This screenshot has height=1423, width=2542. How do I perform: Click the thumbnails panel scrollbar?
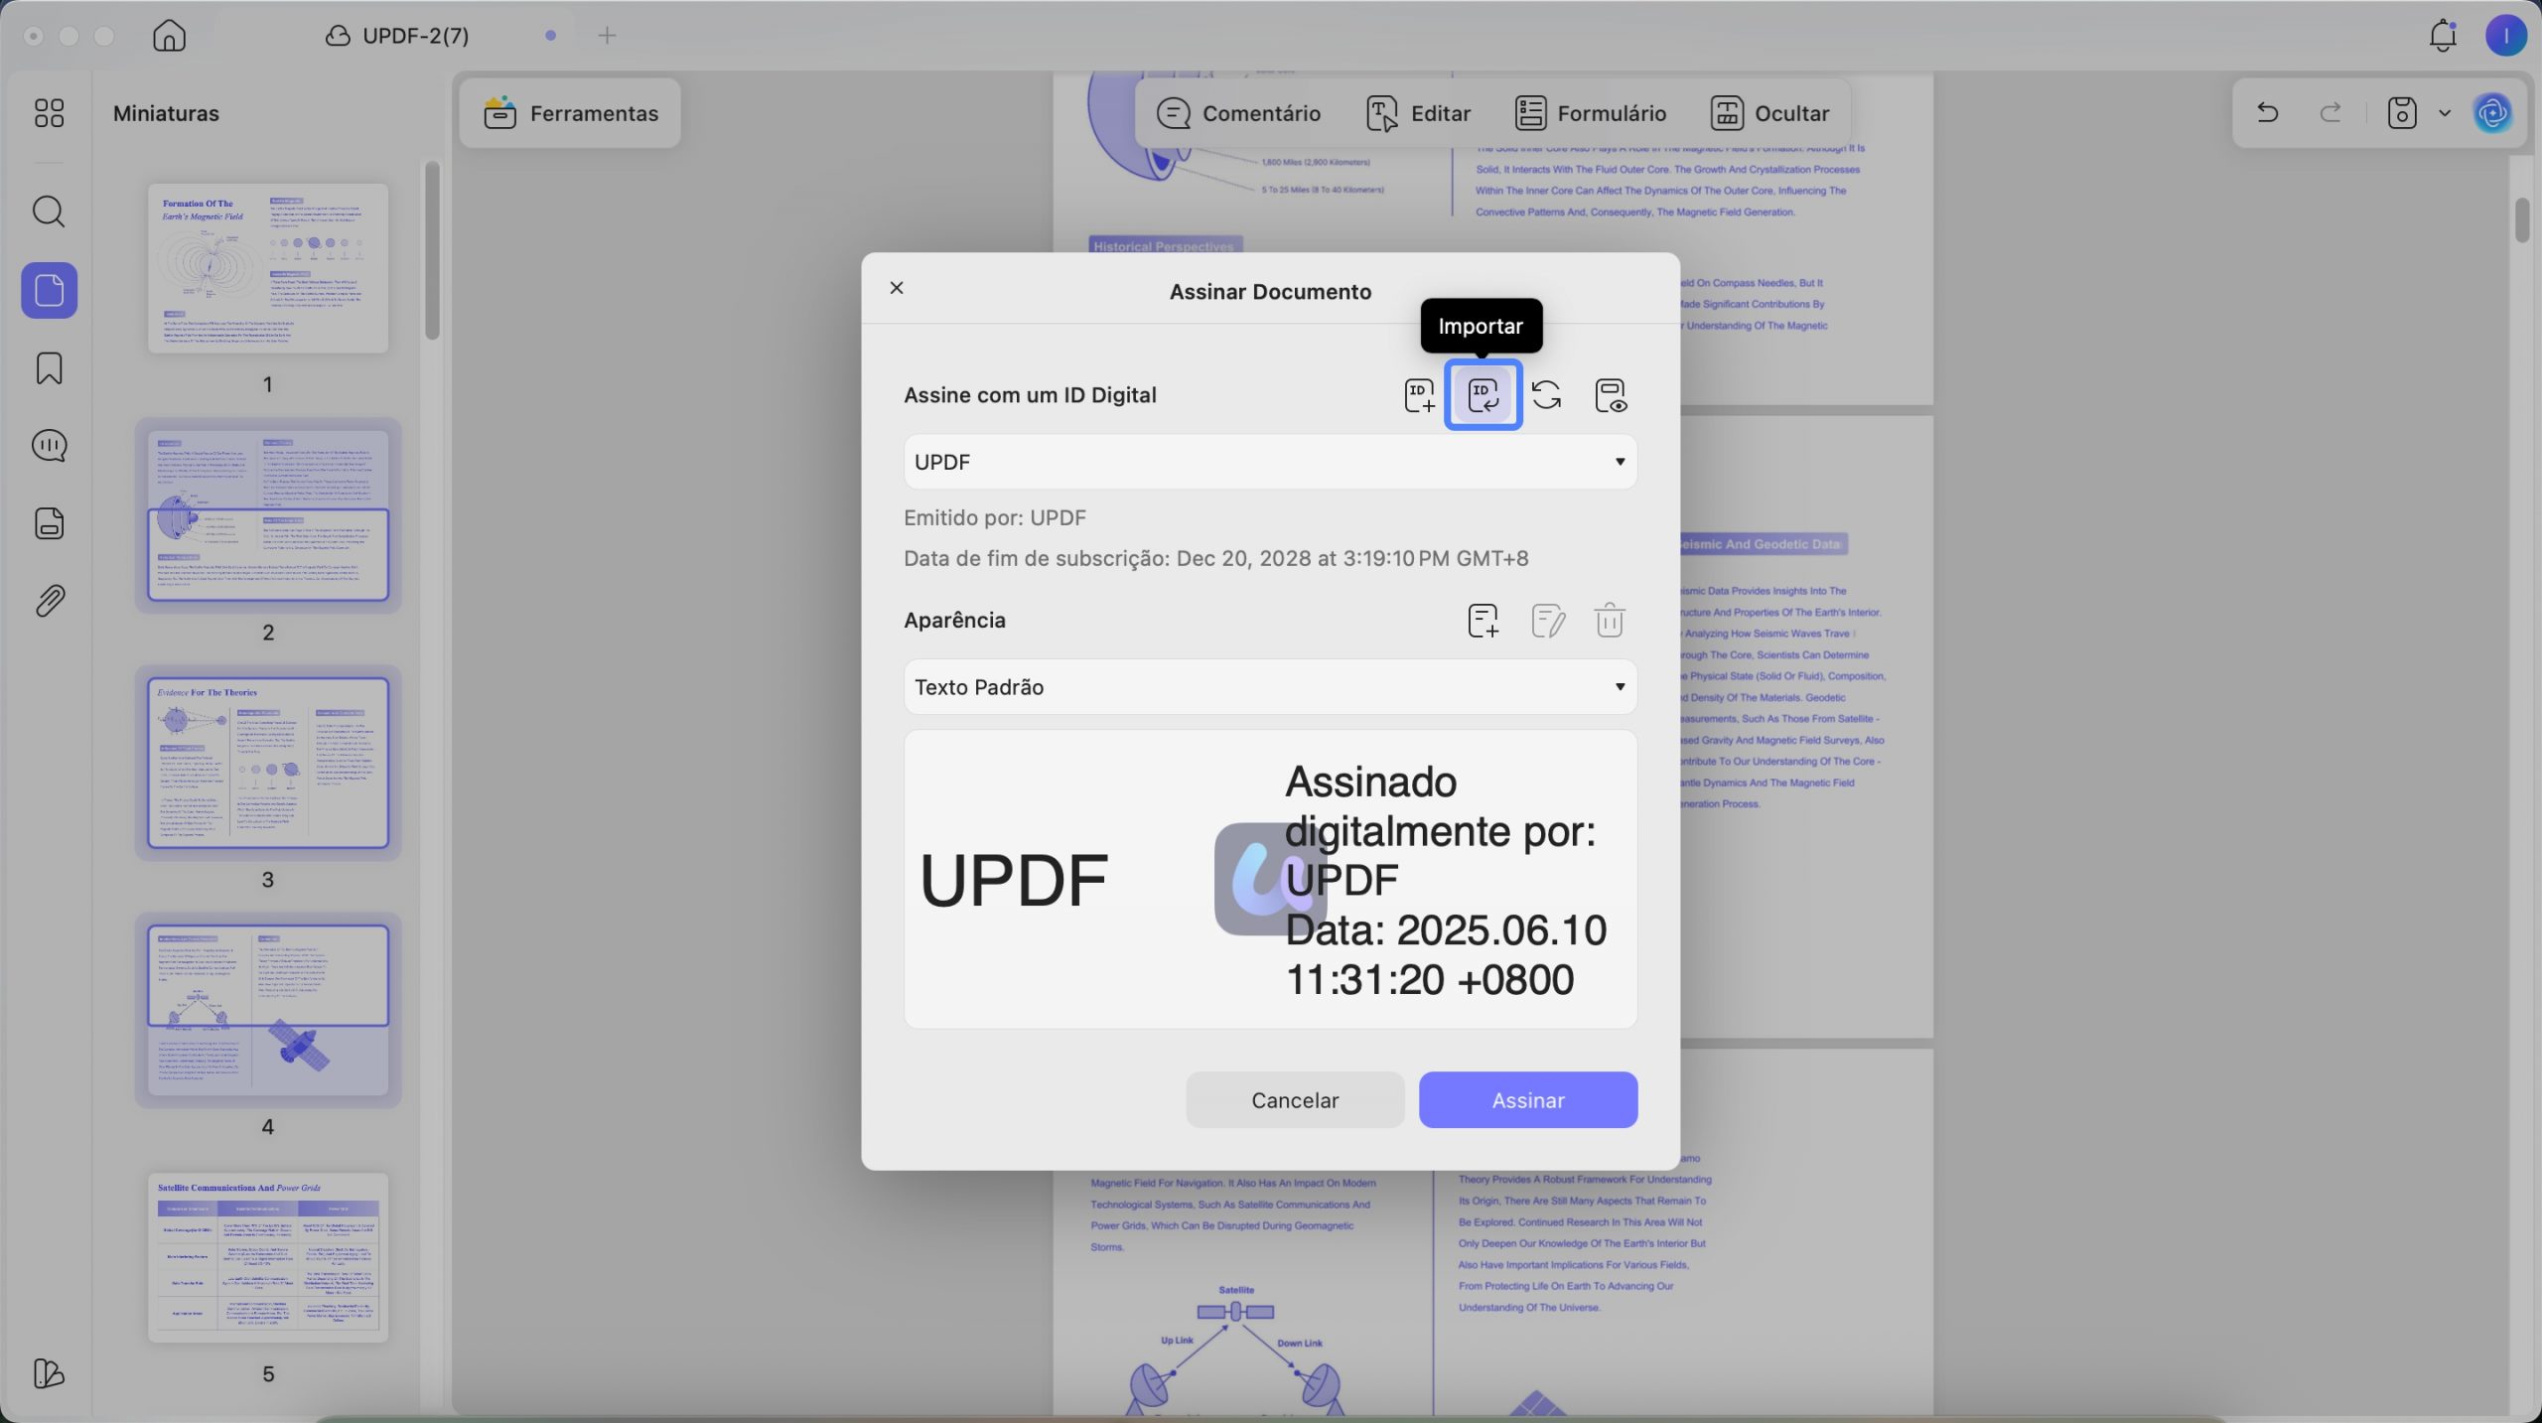(432, 251)
